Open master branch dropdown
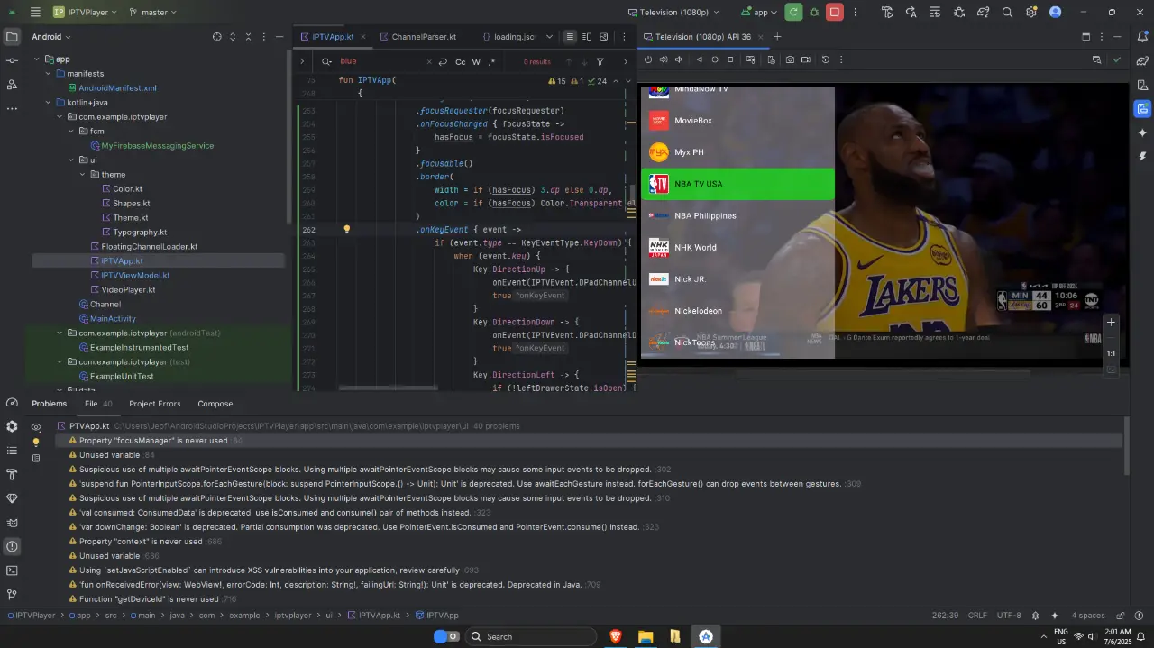 click(152, 12)
